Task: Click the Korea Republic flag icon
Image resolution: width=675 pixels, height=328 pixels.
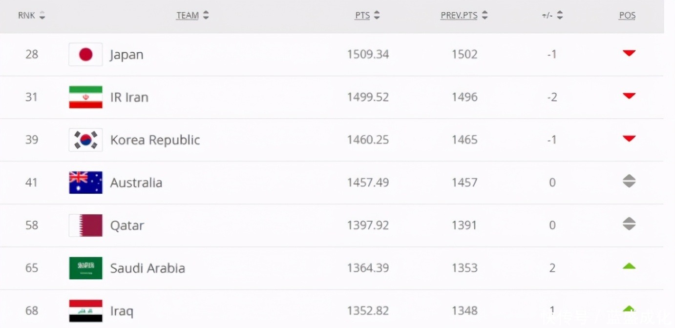Action: [85, 140]
